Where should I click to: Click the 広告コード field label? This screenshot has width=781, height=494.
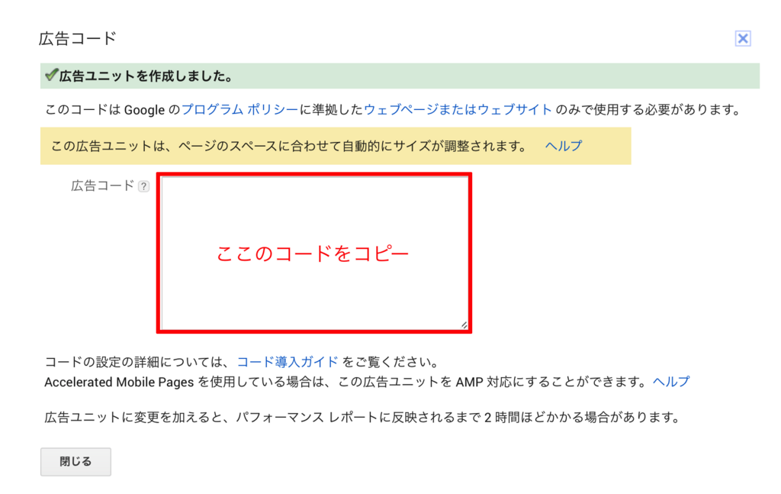click(x=103, y=186)
